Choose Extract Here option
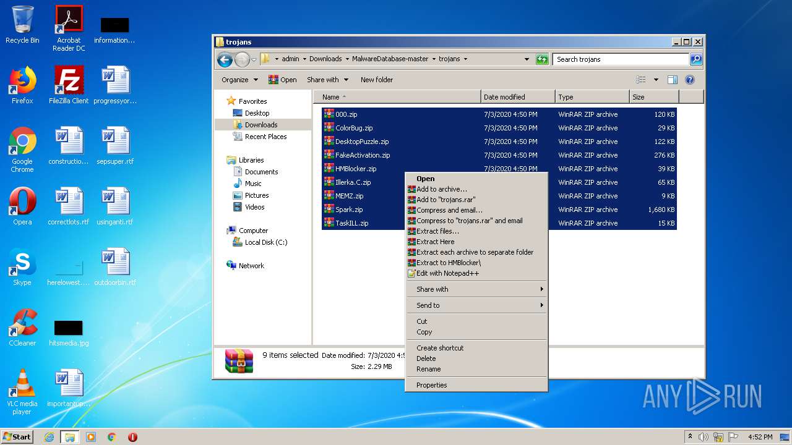Image resolution: width=792 pixels, height=445 pixels. (476, 242)
